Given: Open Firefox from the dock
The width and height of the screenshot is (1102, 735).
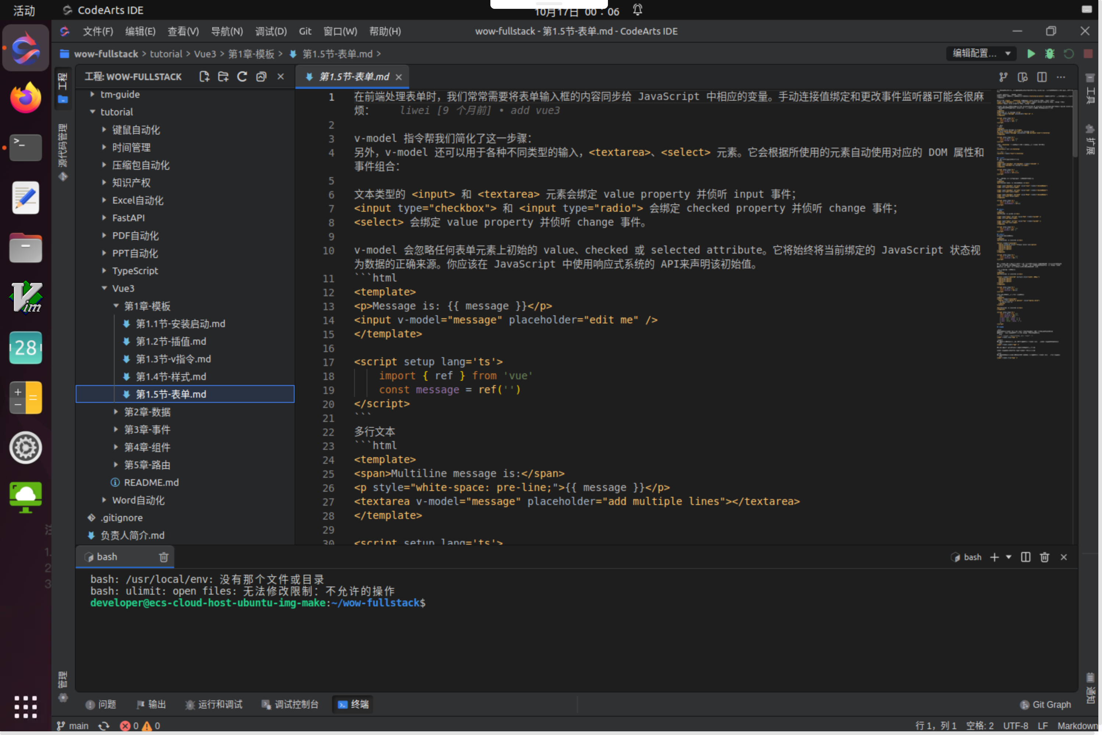Looking at the screenshot, I should [26, 98].
